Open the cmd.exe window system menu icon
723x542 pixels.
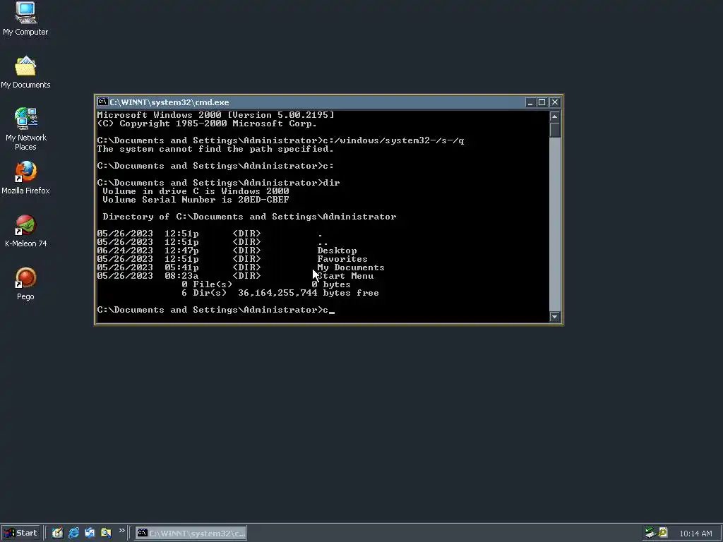(x=103, y=102)
